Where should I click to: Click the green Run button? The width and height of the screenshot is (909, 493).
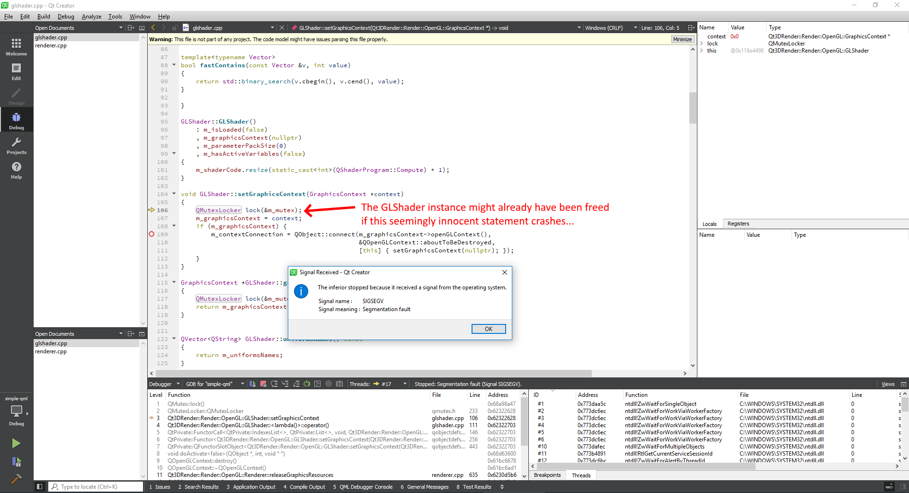coord(16,443)
